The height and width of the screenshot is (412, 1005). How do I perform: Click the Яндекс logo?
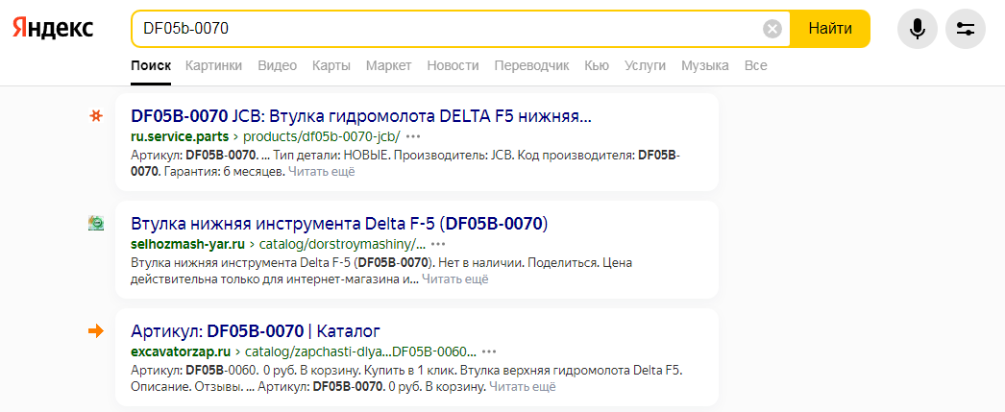tap(53, 28)
